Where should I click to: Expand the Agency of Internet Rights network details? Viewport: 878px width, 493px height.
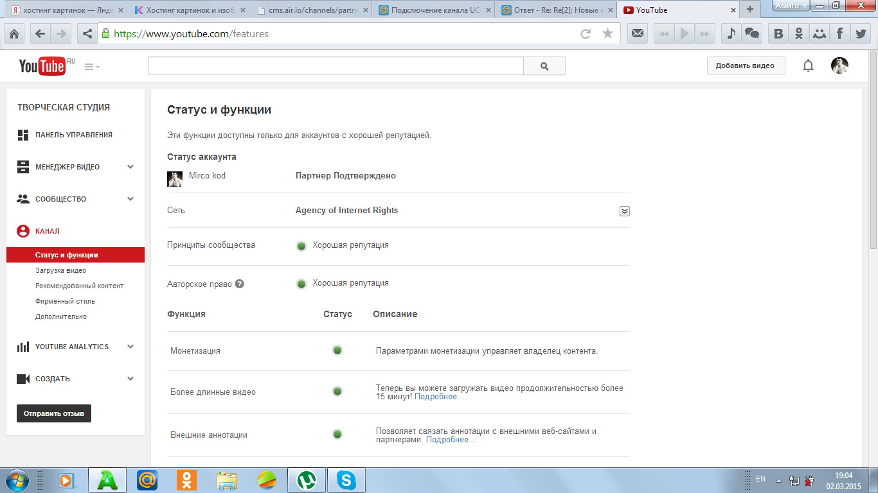pyautogui.click(x=624, y=211)
